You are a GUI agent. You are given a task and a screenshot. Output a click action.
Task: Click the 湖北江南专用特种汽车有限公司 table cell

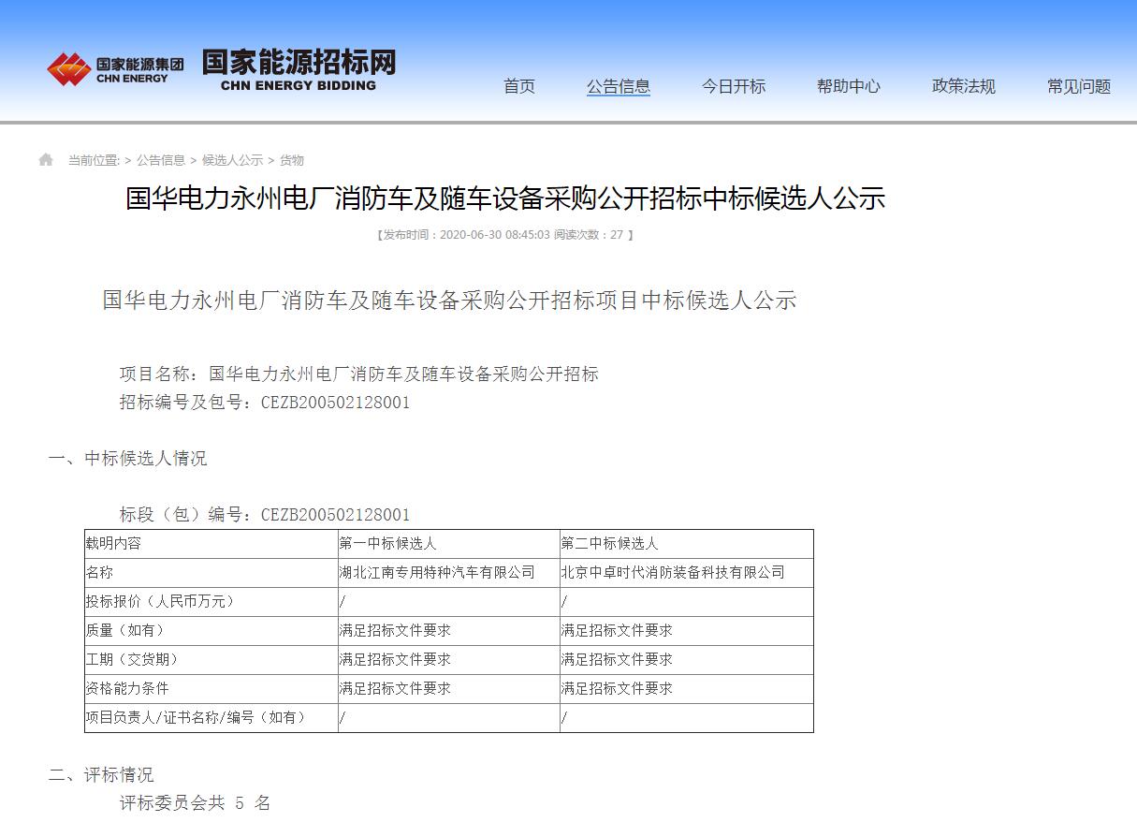click(437, 572)
